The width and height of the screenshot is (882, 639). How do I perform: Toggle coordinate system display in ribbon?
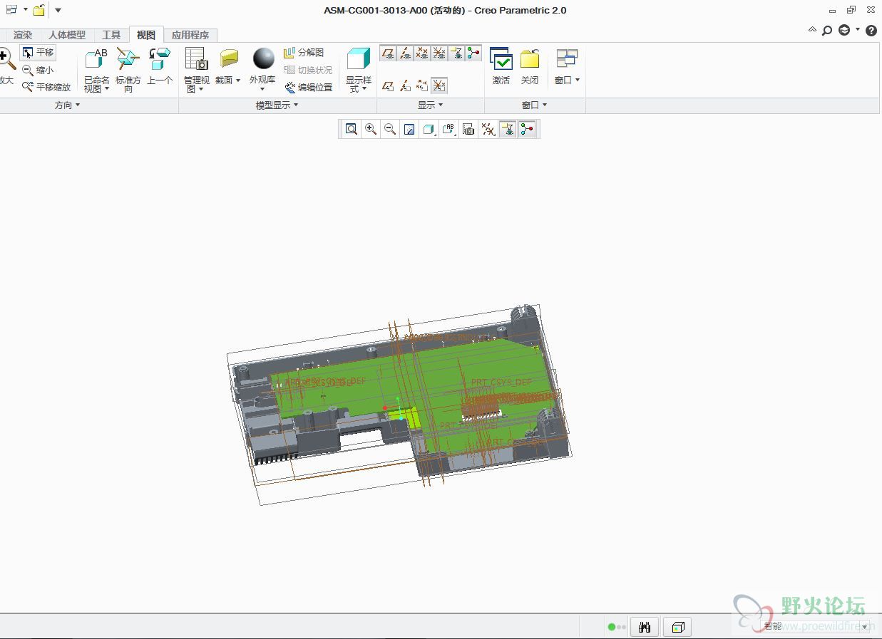pos(439,53)
